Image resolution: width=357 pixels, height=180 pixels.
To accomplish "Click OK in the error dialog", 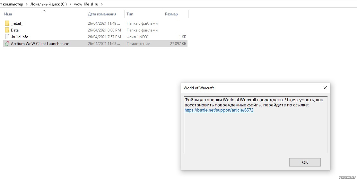I will 305,162.
